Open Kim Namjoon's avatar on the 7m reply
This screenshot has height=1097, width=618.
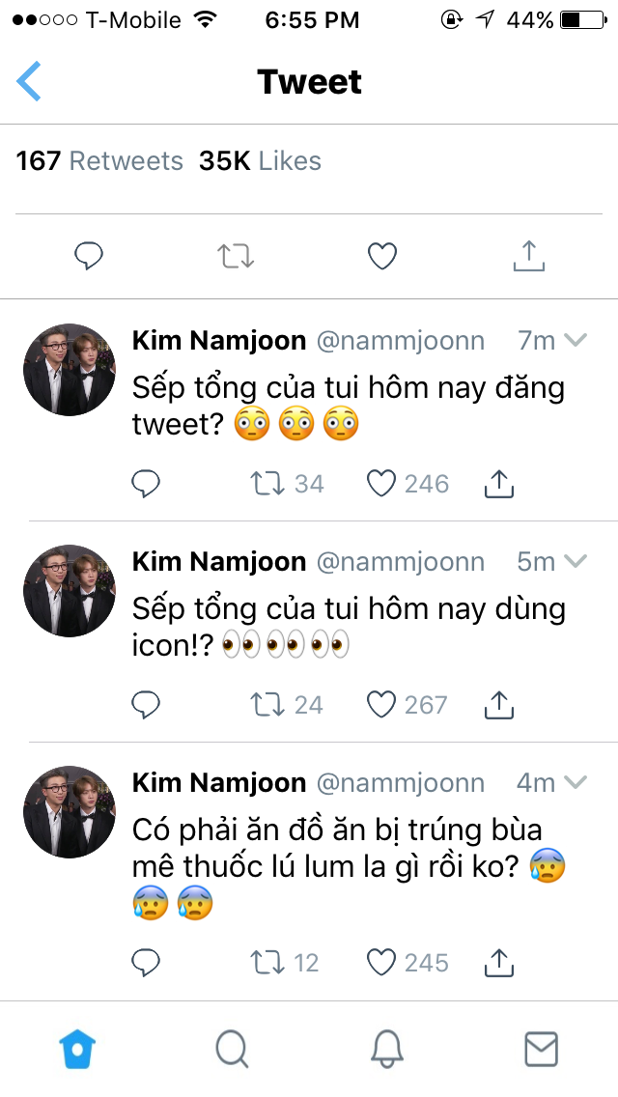pyautogui.click(x=70, y=370)
